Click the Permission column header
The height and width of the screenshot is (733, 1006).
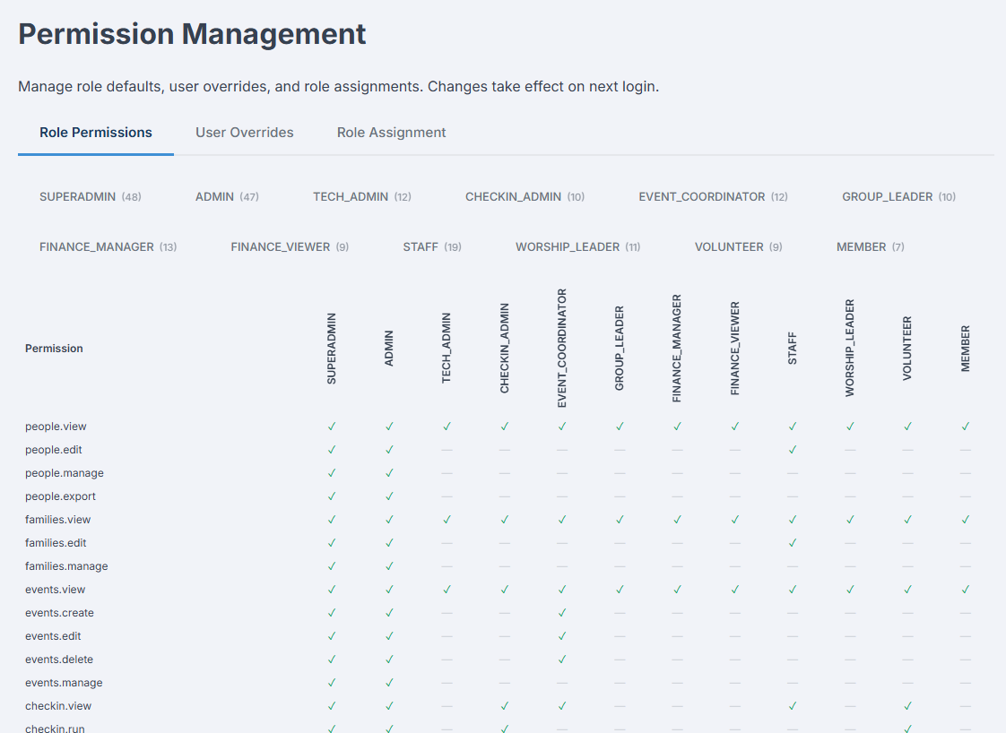54,348
